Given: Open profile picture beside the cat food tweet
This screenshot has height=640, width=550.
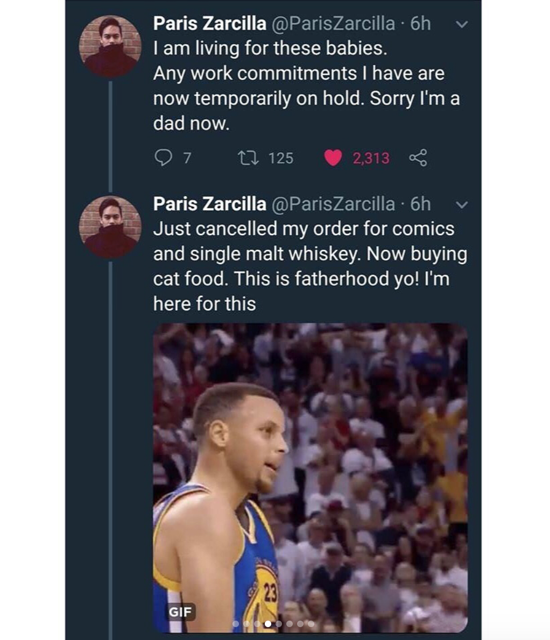Looking at the screenshot, I should (x=110, y=227).
